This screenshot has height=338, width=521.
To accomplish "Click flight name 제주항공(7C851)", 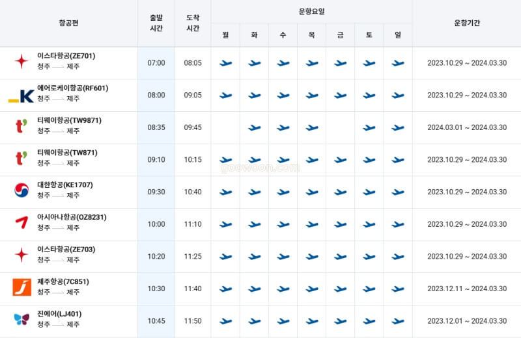I will pyautogui.click(x=63, y=281).
